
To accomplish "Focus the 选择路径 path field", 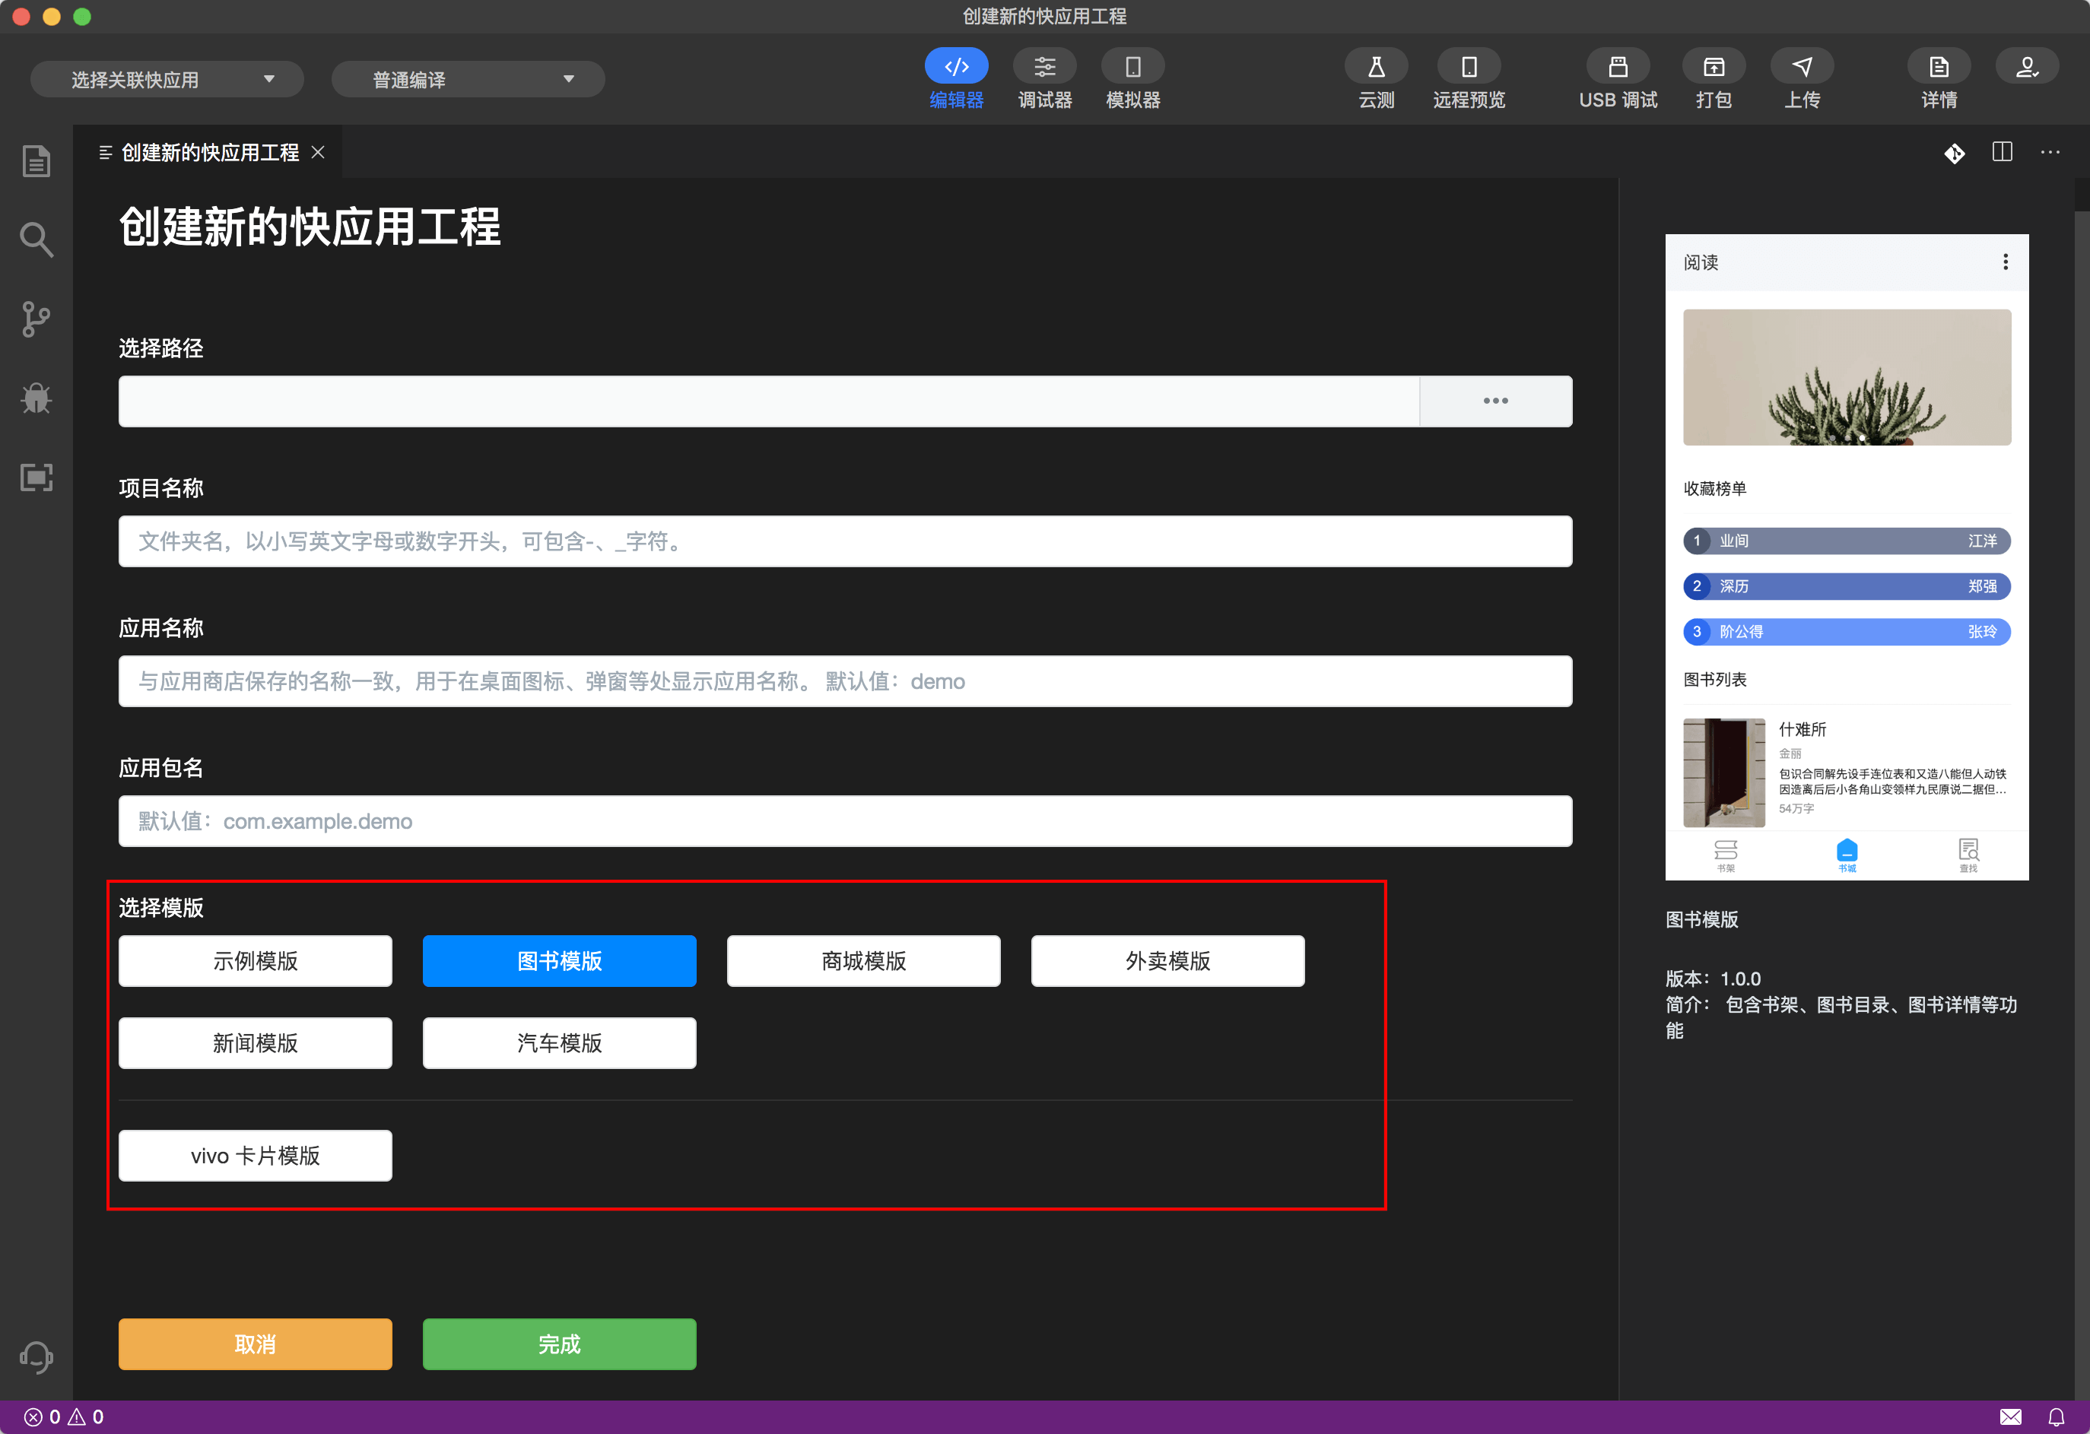I will [769, 401].
